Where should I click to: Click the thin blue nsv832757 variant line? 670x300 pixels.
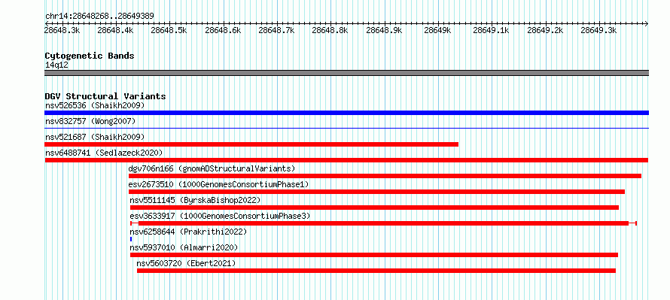(346, 128)
